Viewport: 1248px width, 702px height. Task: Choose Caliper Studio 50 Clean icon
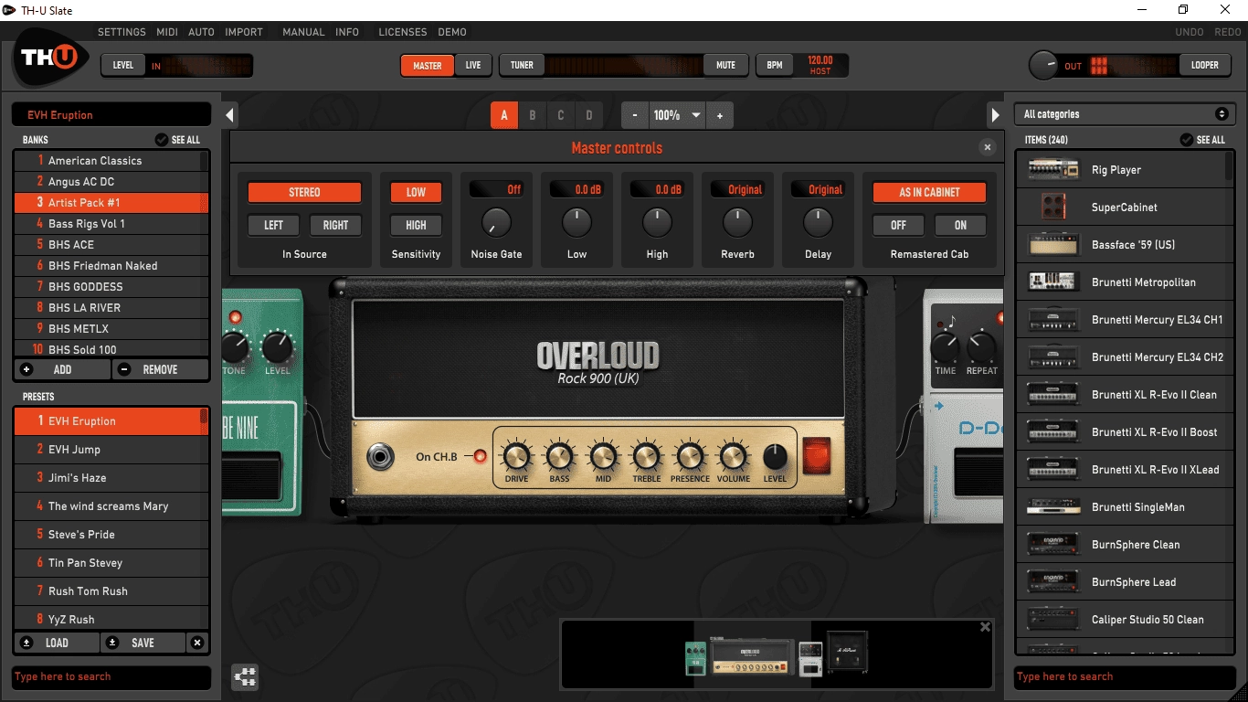[x=1052, y=619]
